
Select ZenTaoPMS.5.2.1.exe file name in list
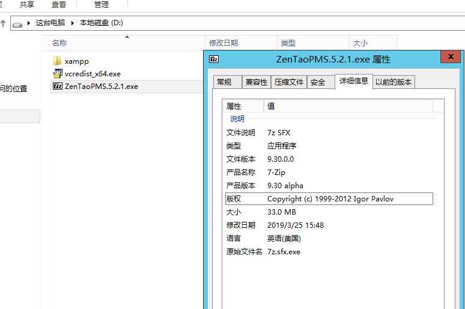click(102, 87)
